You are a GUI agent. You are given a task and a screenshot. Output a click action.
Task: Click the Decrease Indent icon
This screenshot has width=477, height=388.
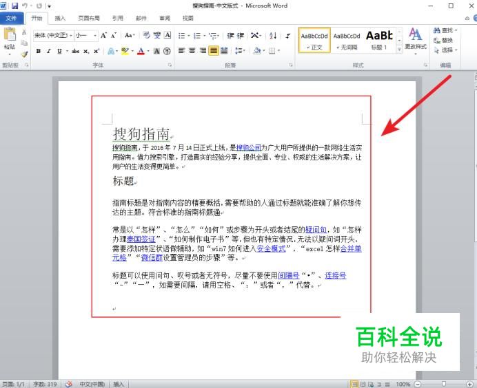pyautogui.click(x=230, y=36)
